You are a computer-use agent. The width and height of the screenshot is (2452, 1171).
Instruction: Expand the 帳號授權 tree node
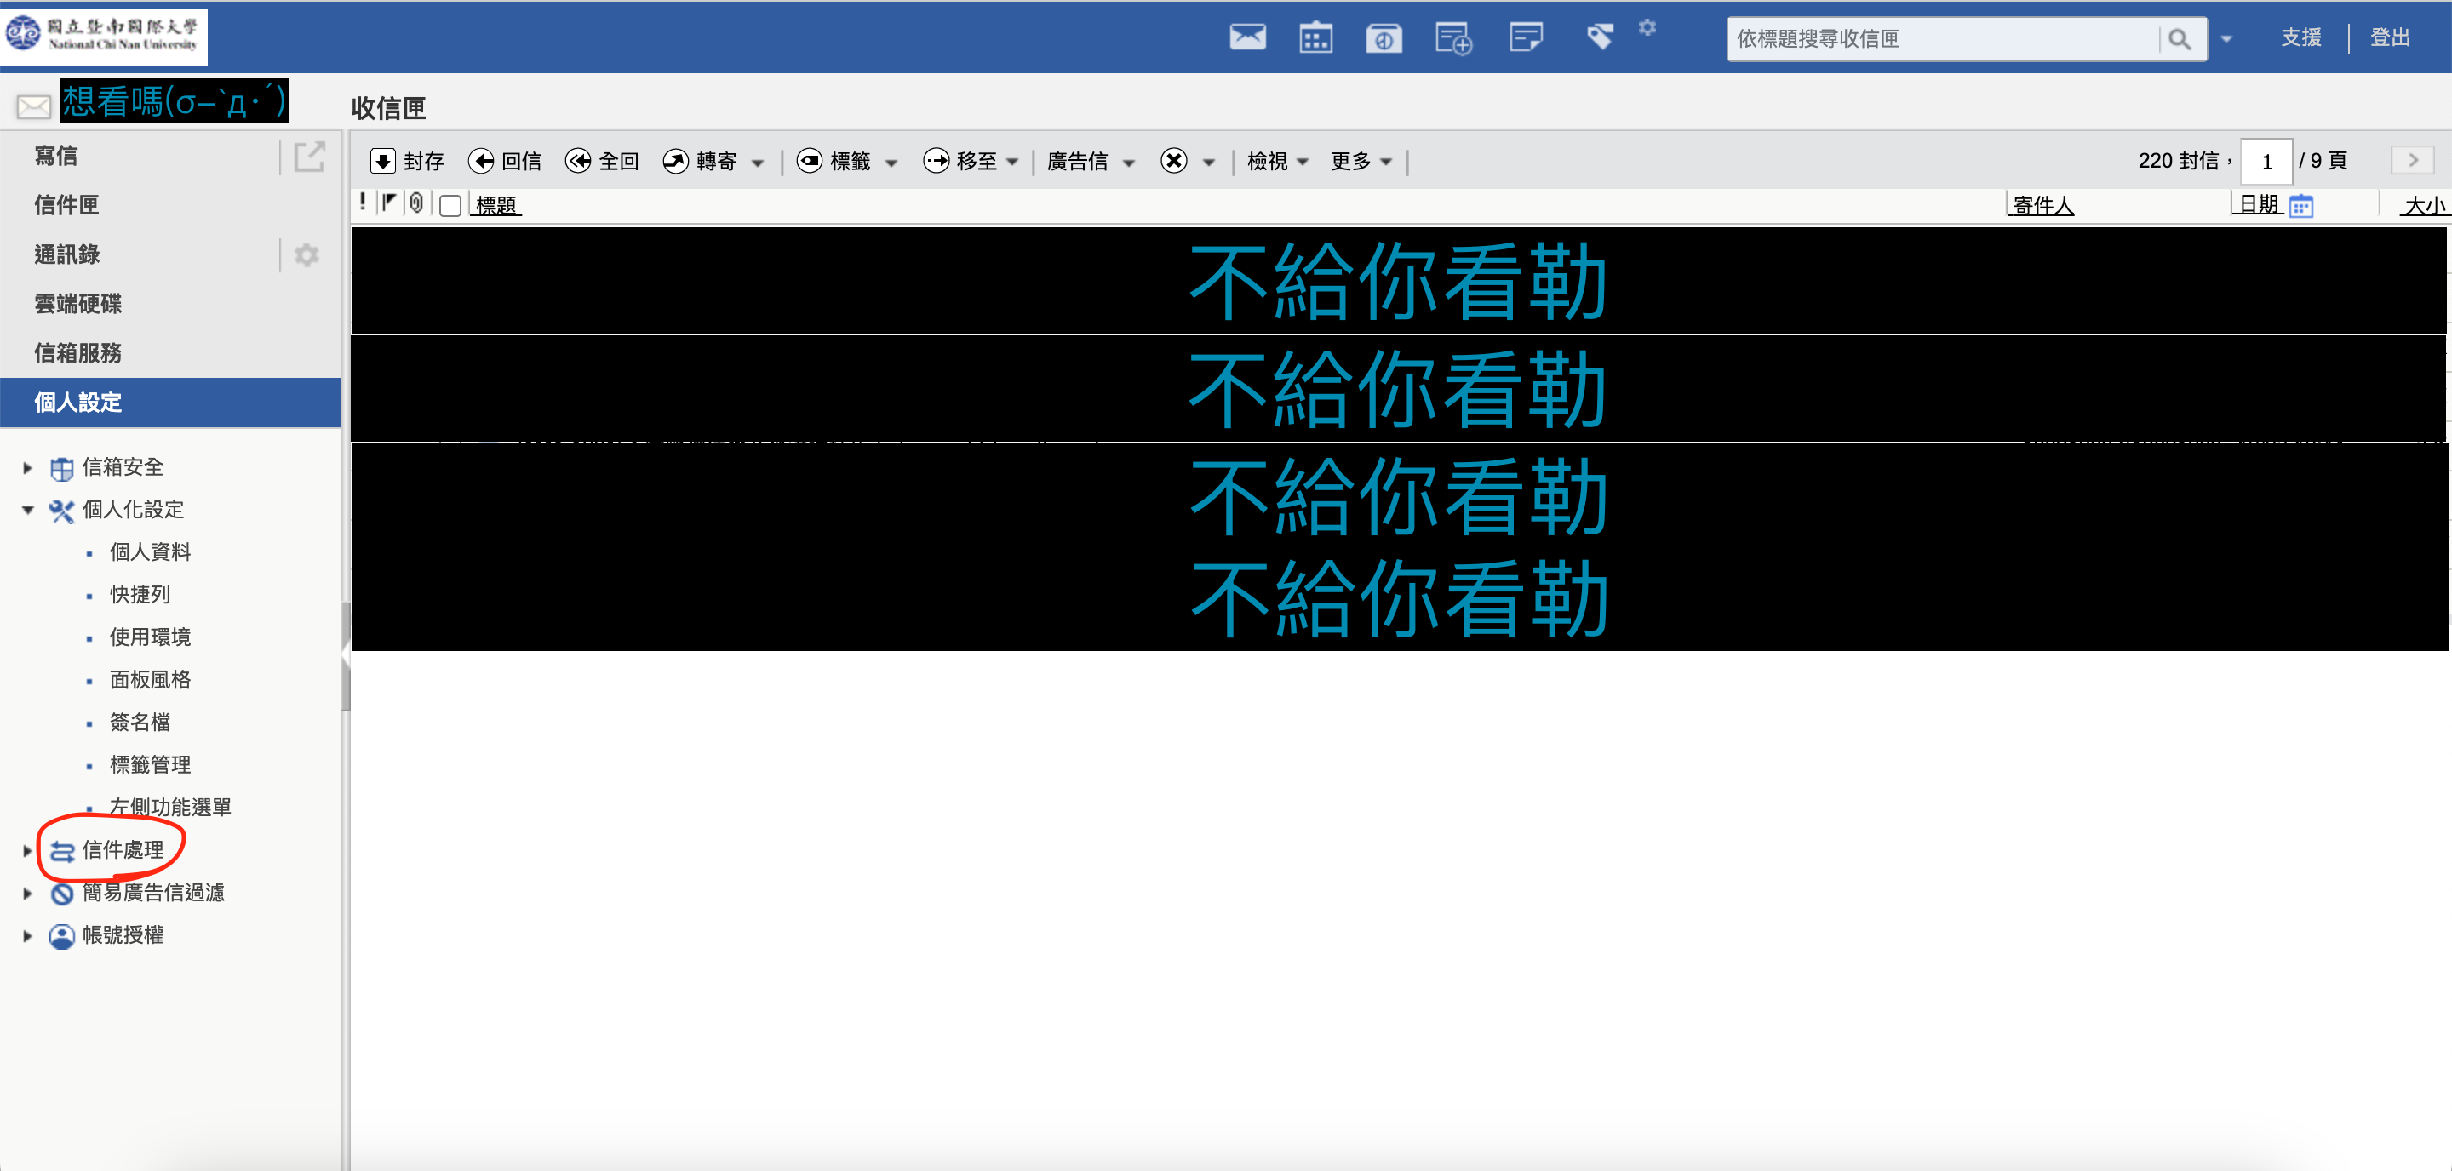click(x=27, y=936)
